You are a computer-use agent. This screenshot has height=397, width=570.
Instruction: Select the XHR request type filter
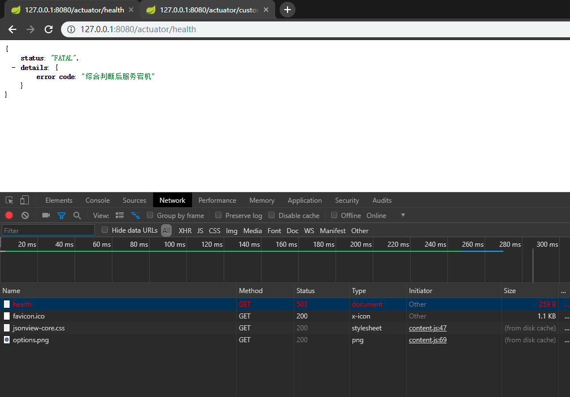pyautogui.click(x=185, y=230)
